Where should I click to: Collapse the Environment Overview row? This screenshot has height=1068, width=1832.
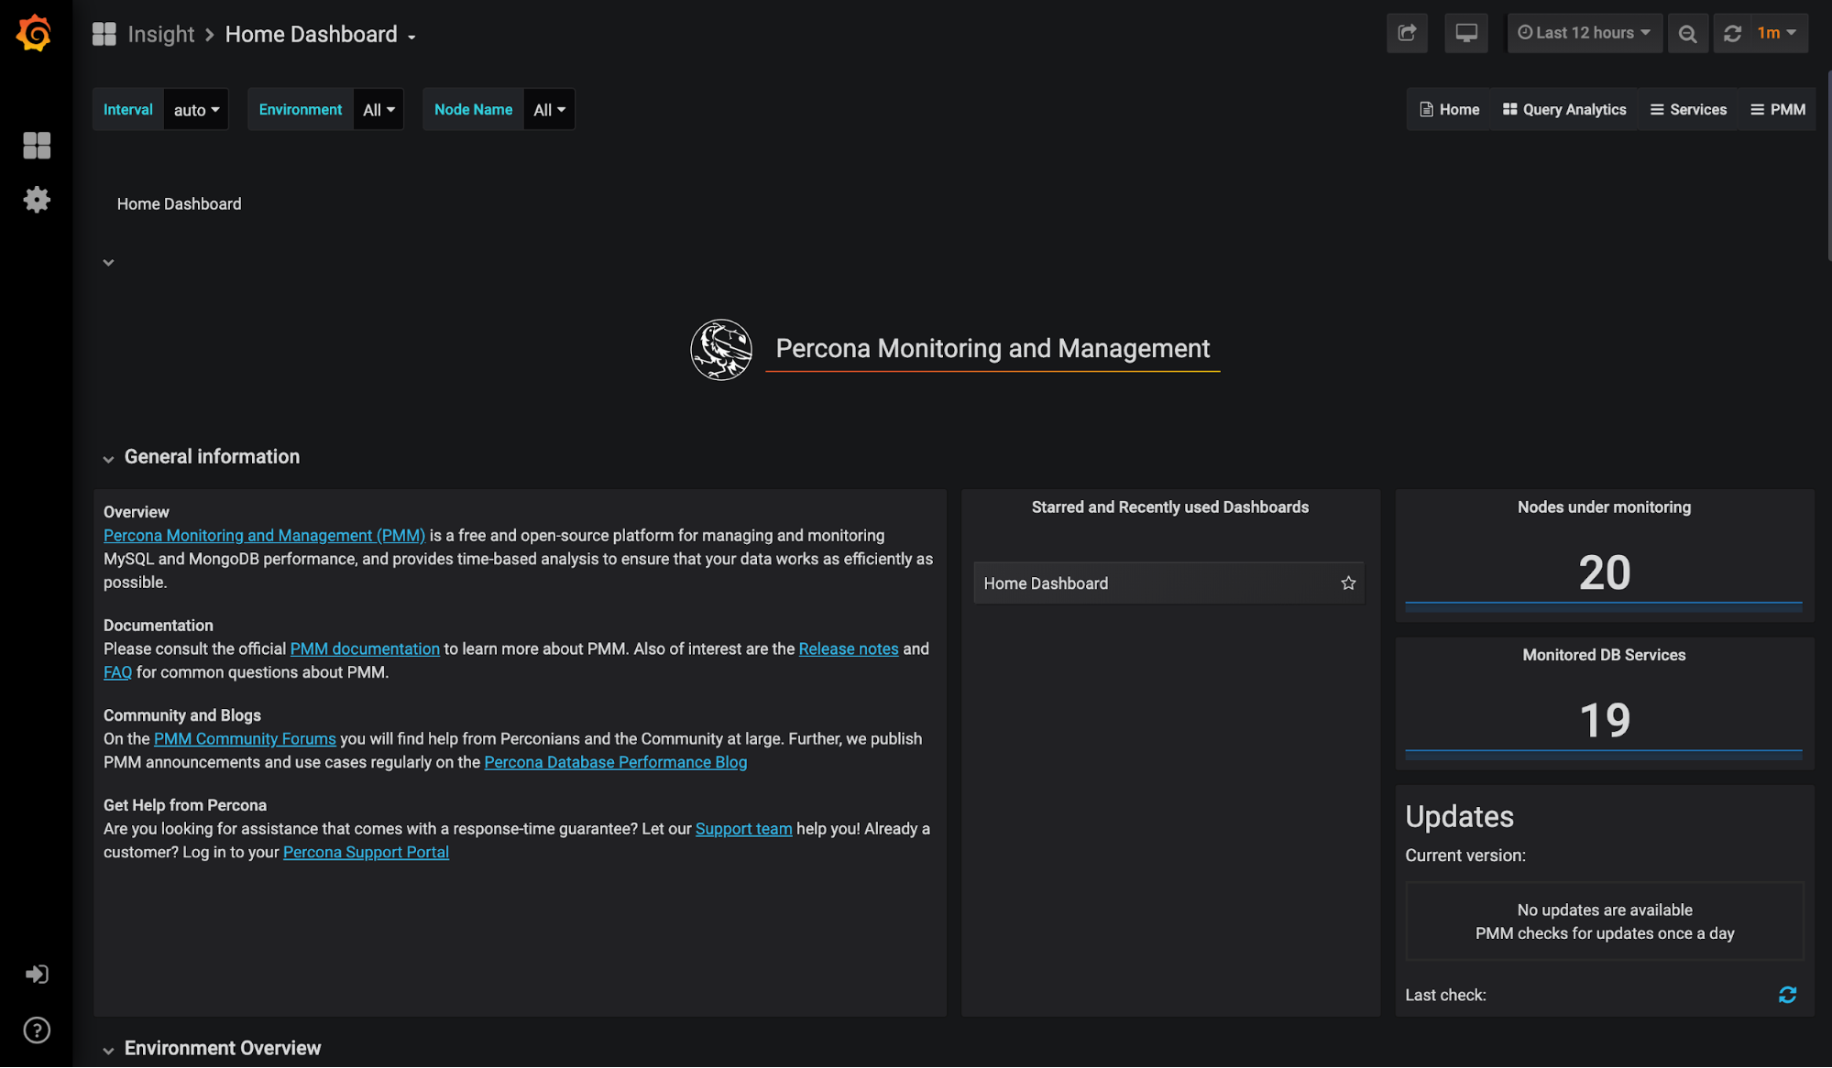click(222, 1048)
